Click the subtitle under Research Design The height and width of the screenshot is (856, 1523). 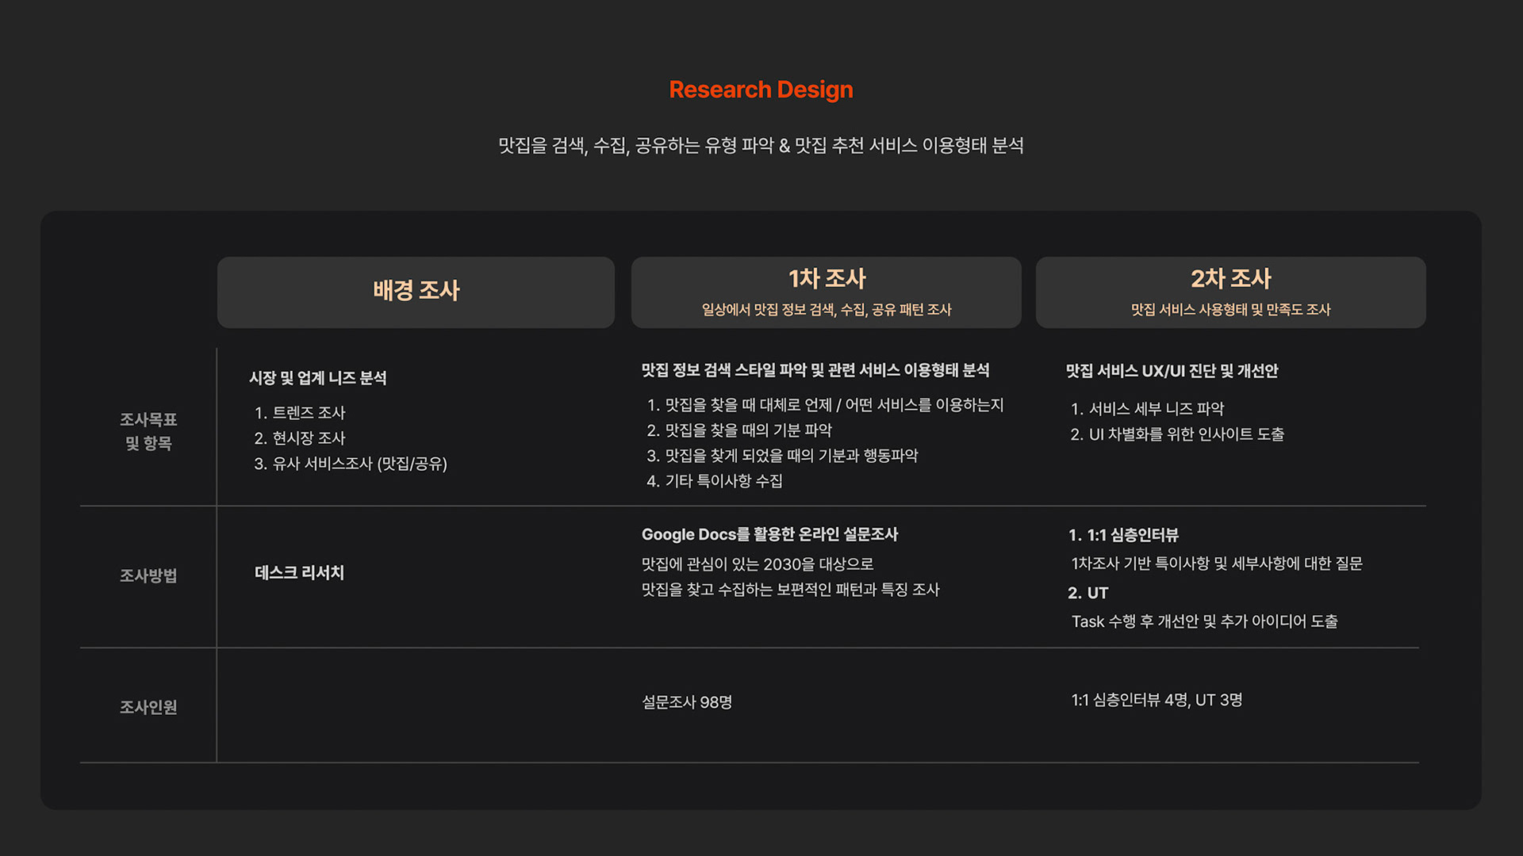(x=761, y=146)
